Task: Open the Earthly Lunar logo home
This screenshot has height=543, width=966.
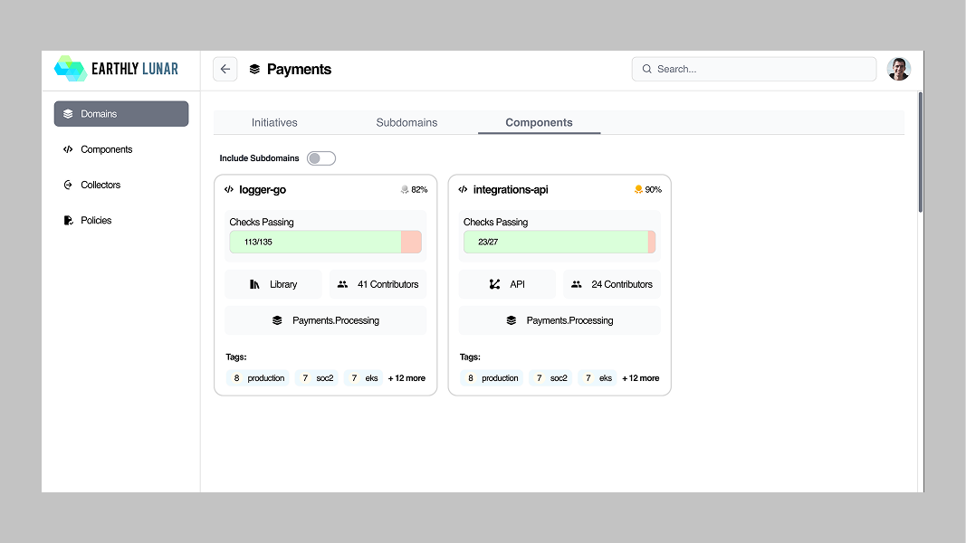Action: pos(117,69)
